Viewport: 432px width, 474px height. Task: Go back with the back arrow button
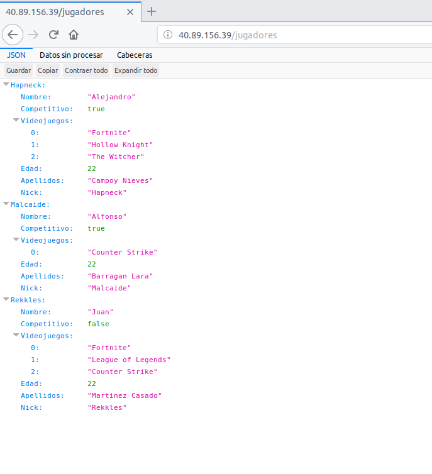click(13, 35)
